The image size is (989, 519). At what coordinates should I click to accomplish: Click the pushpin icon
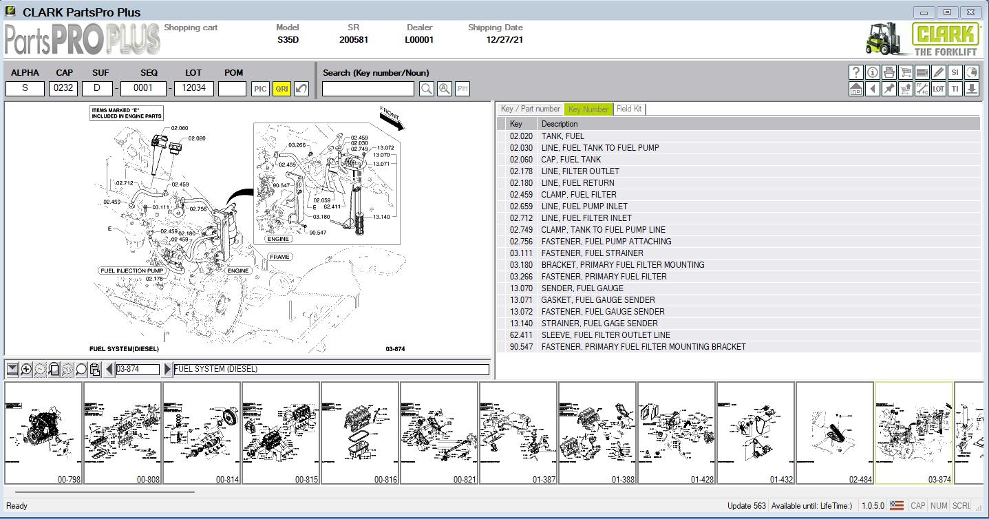tap(889, 89)
